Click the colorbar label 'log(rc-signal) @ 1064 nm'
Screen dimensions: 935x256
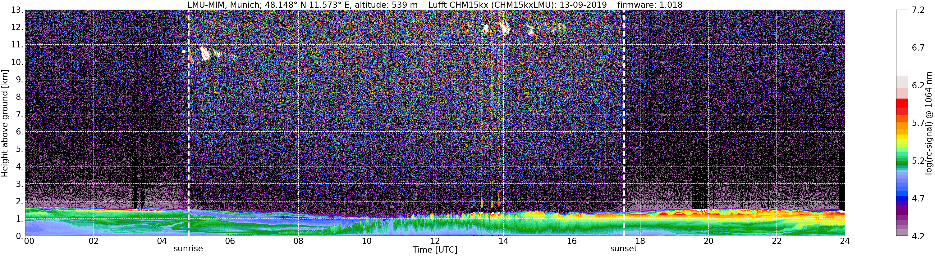point(929,123)
